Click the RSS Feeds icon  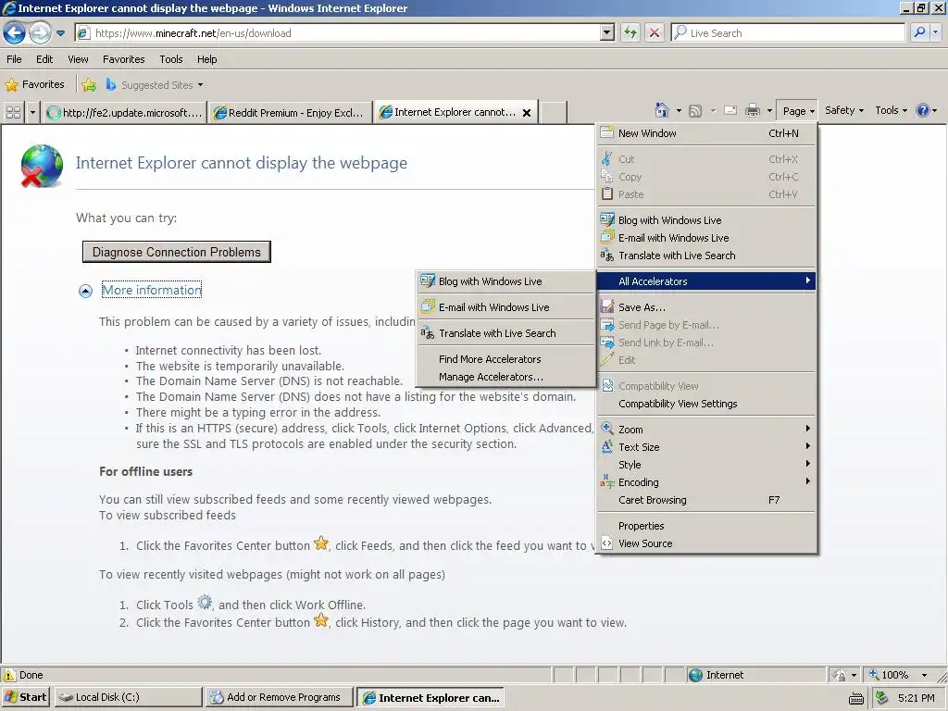(695, 111)
